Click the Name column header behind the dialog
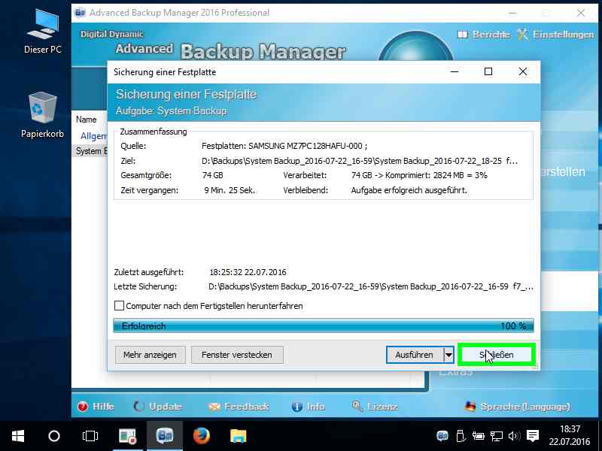The image size is (602, 451). 87,120
